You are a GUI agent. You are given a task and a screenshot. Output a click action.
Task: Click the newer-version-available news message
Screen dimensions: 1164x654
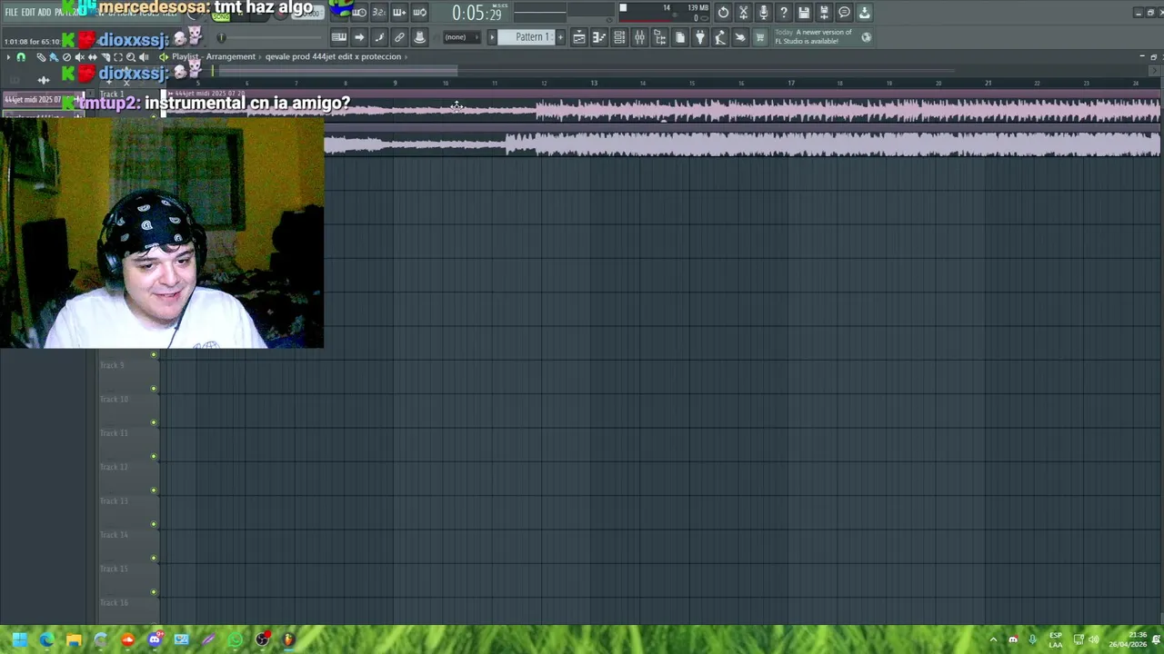tap(813, 37)
